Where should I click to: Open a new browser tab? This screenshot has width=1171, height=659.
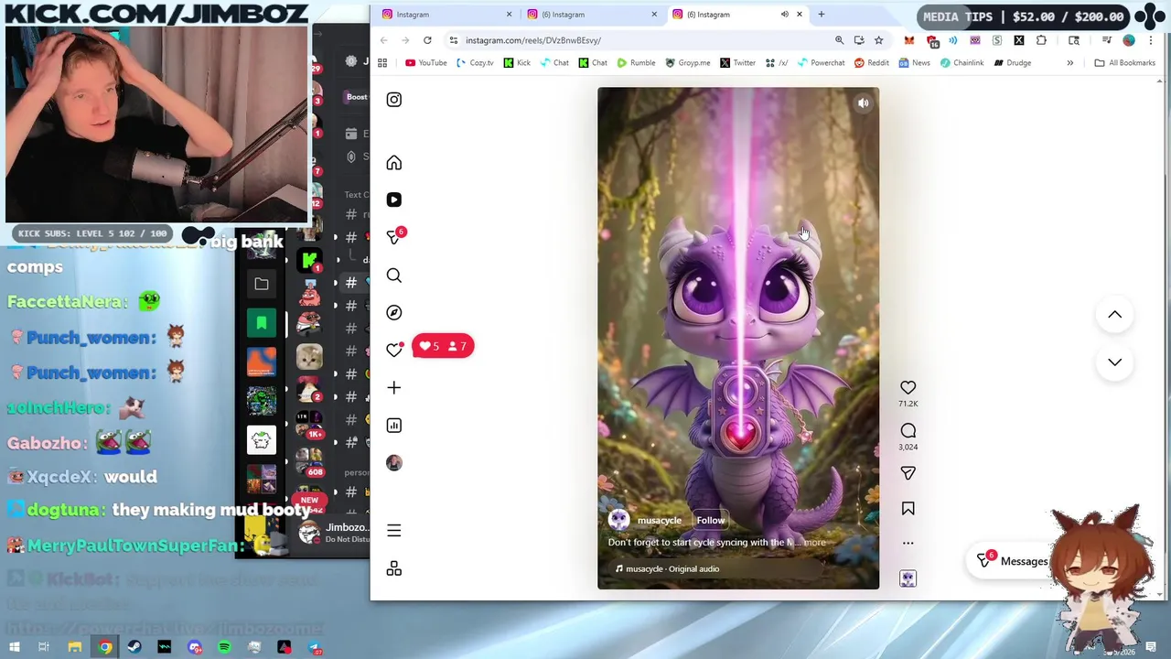point(821,15)
